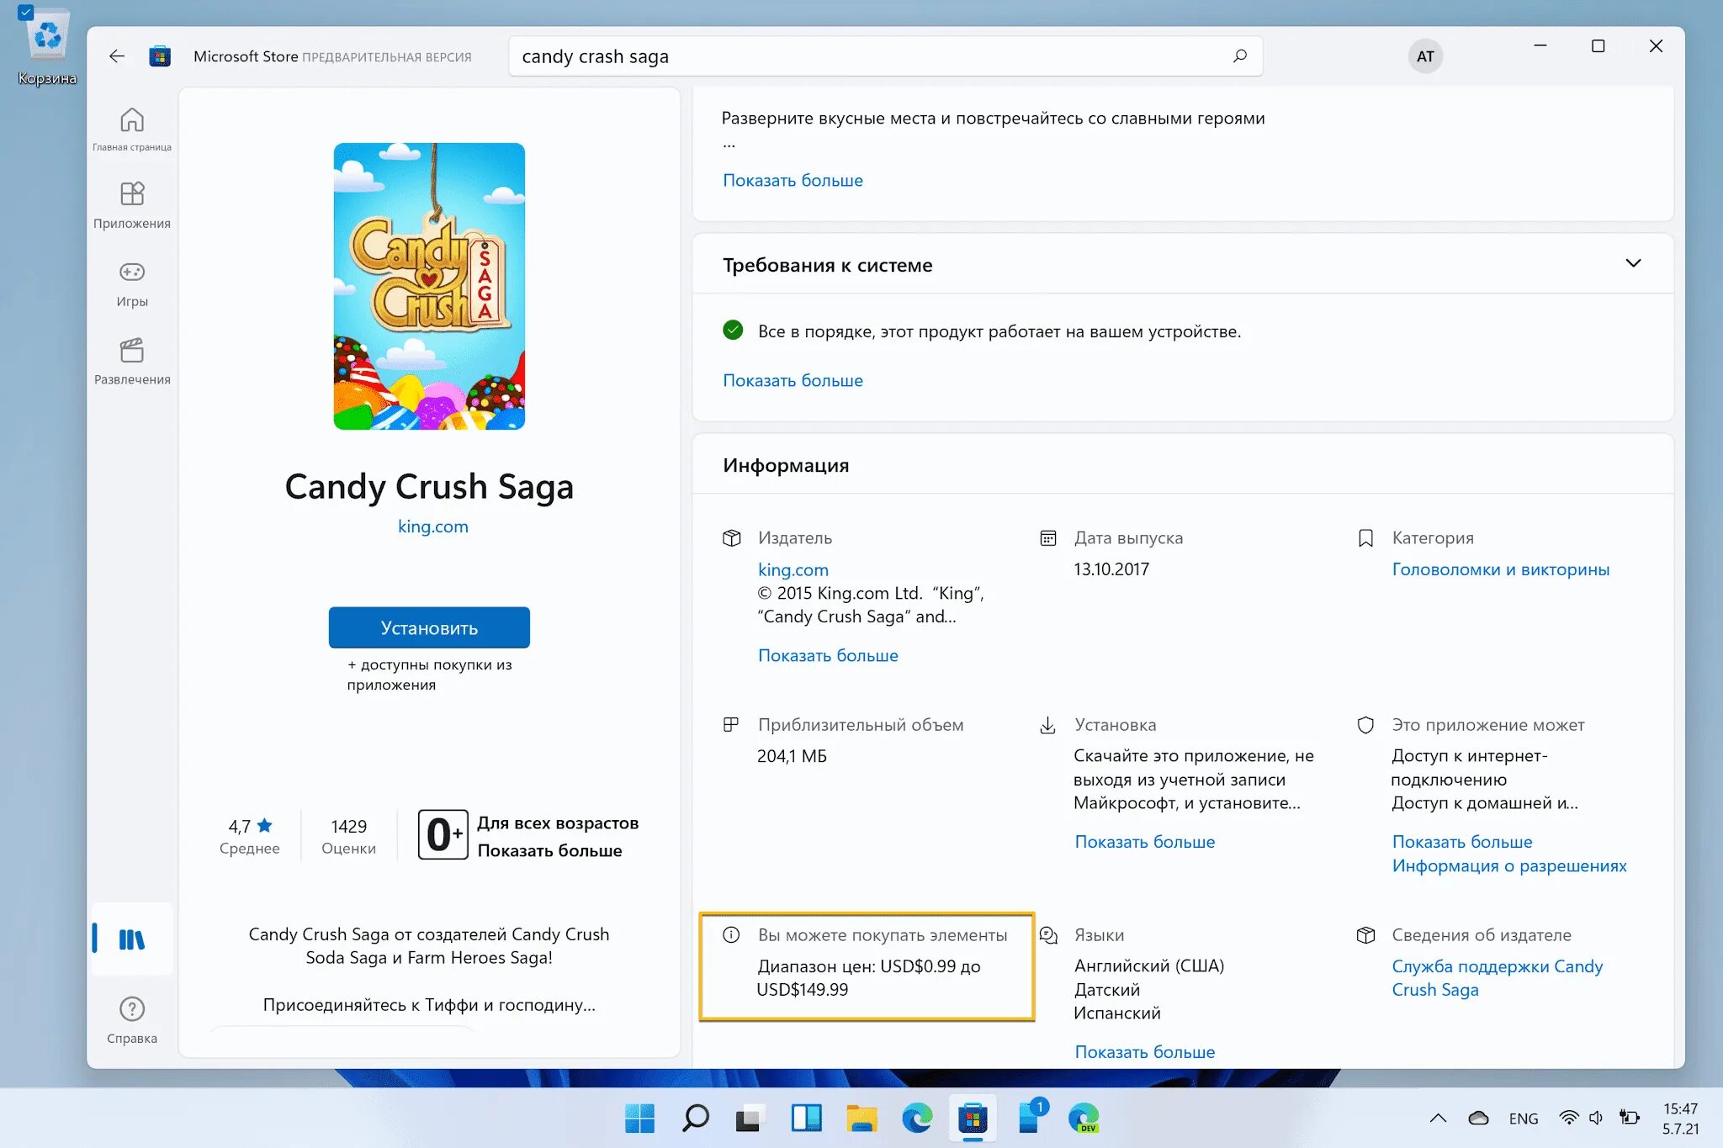Viewport: 1723px width, 1148px height.
Task: Open Windows Start button on taskbar
Action: [639, 1119]
